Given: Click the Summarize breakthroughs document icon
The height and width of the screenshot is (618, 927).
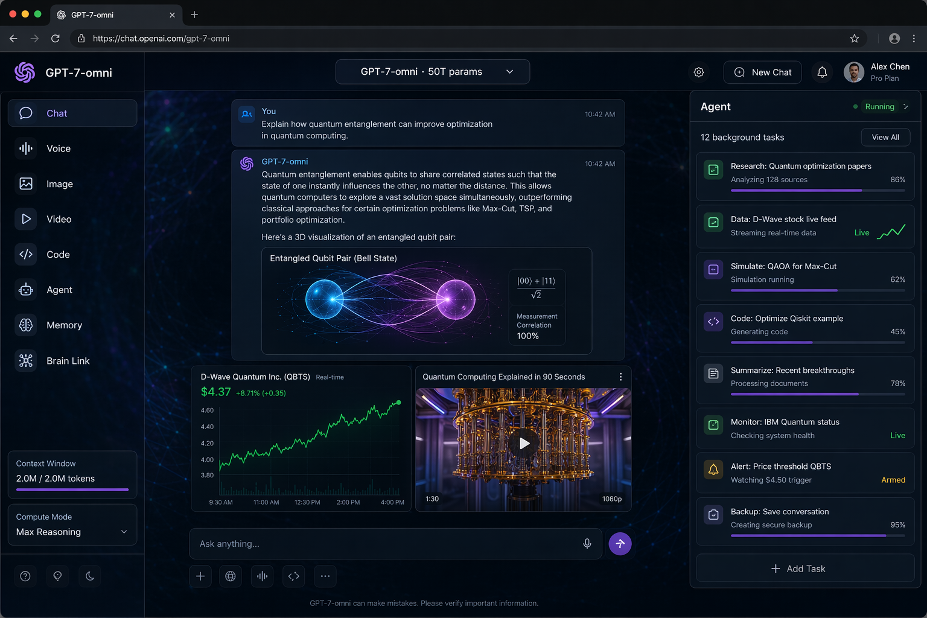Looking at the screenshot, I should click(x=713, y=374).
